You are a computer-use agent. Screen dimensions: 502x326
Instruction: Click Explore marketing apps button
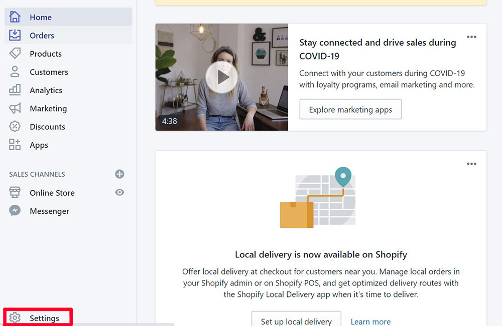(350, 109)
